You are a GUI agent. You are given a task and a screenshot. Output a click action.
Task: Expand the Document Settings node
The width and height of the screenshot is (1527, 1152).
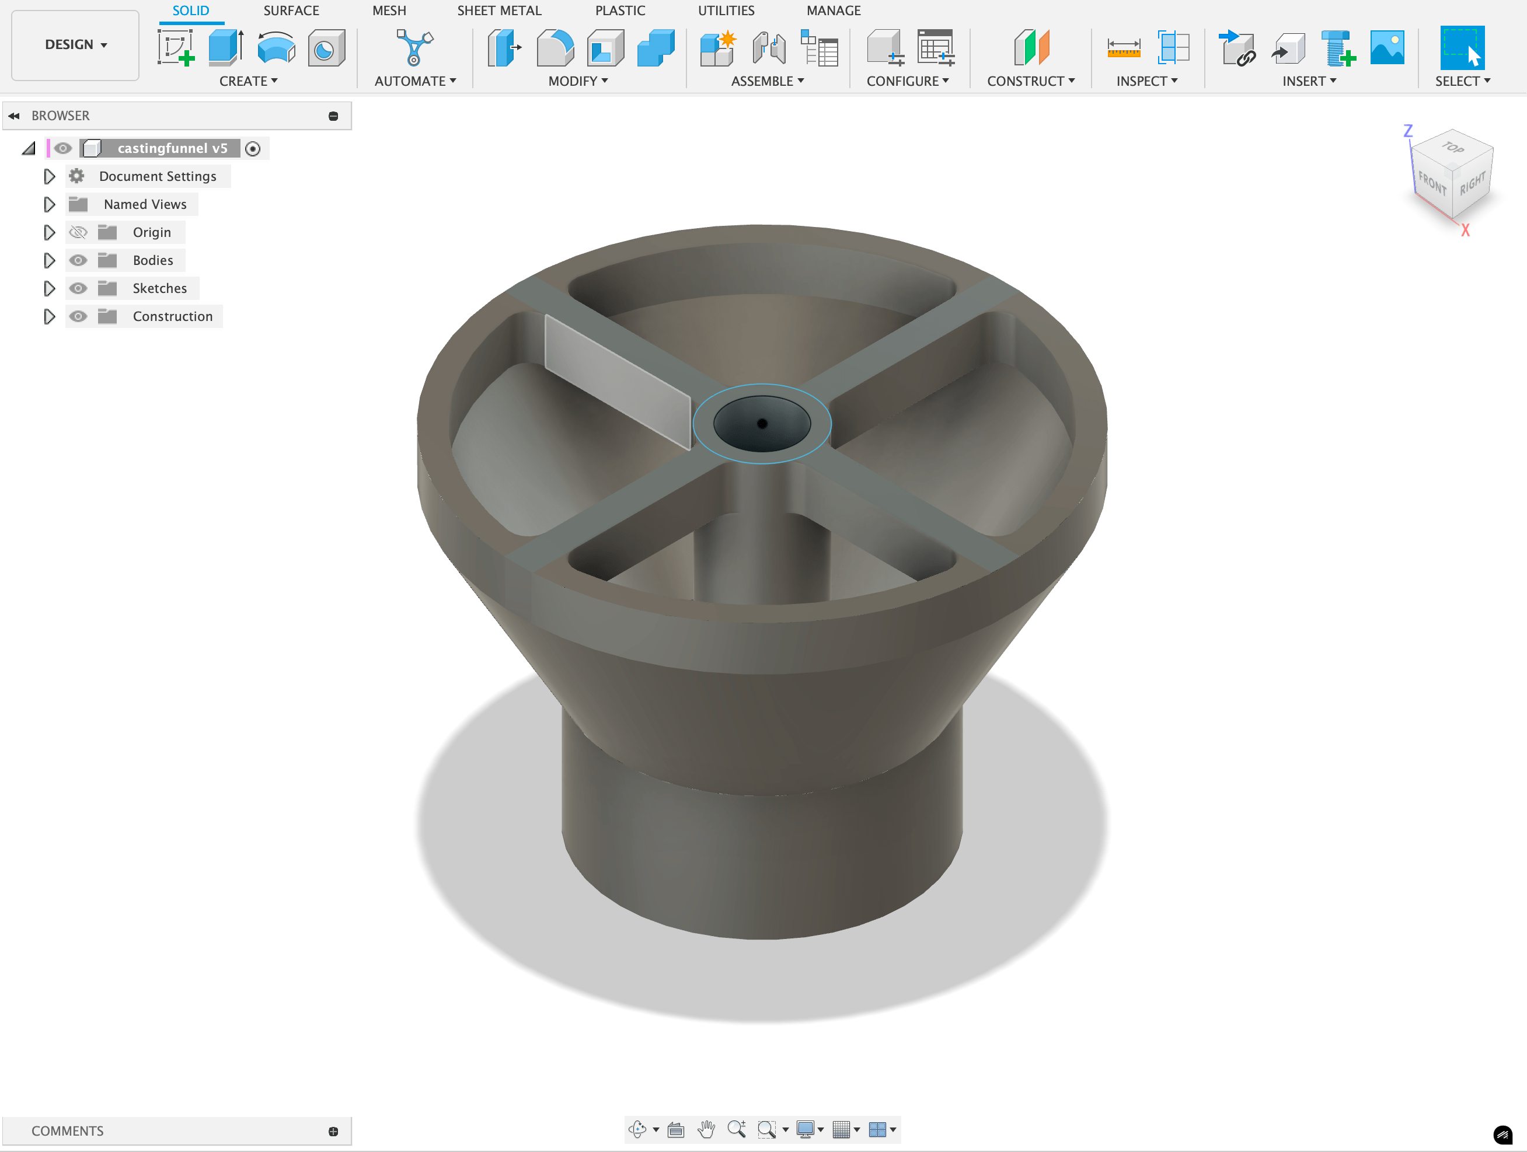48,176
